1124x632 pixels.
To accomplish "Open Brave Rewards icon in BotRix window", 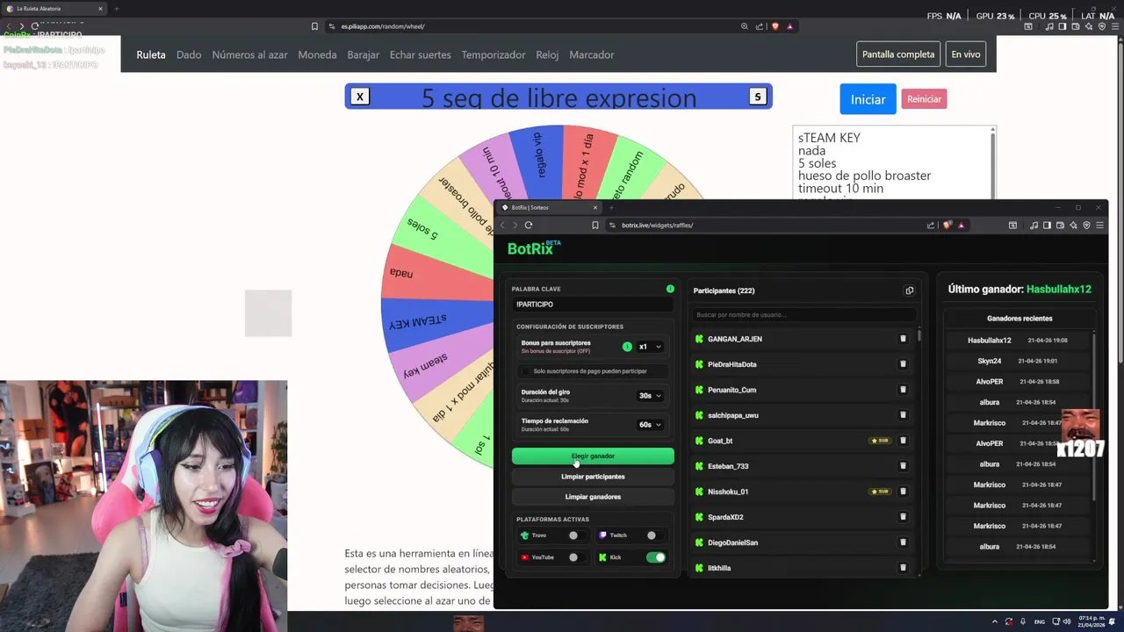I will [961, 225].
